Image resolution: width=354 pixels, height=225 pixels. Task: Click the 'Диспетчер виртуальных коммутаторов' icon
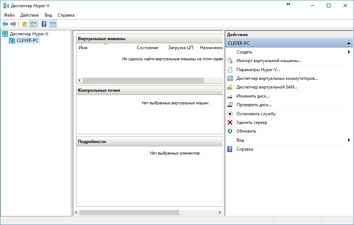(x=230, y=78)
